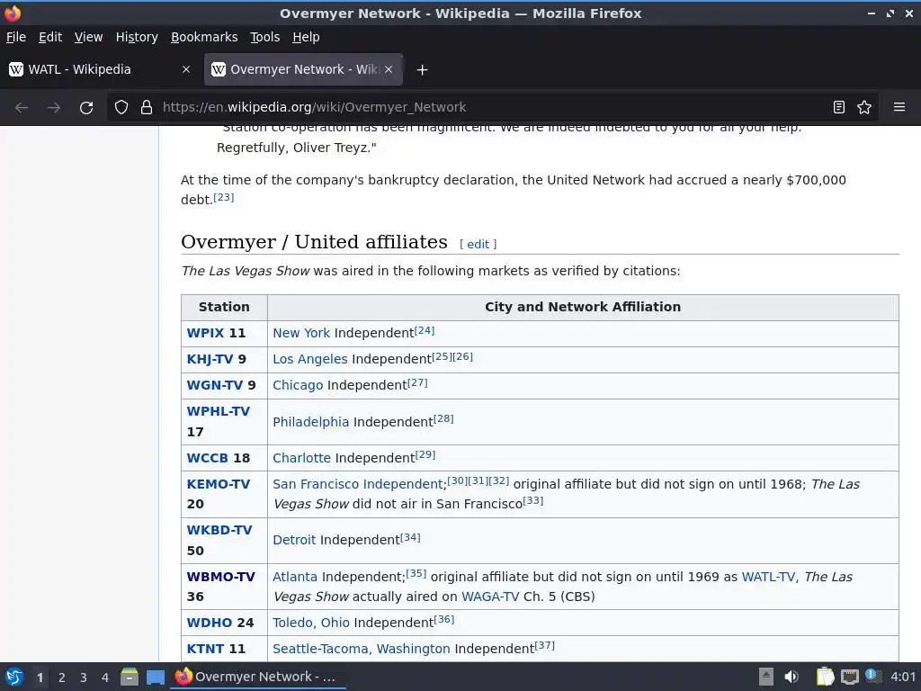Go back to previous page
Screen dimensions: 921x691
[x=22, y=108]
